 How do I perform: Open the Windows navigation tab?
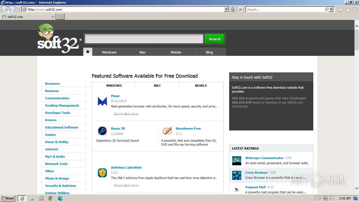click(109, 52)
